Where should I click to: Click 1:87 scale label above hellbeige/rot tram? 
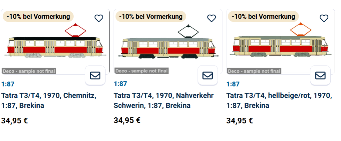pyautogui.click(x=233, y=84)
